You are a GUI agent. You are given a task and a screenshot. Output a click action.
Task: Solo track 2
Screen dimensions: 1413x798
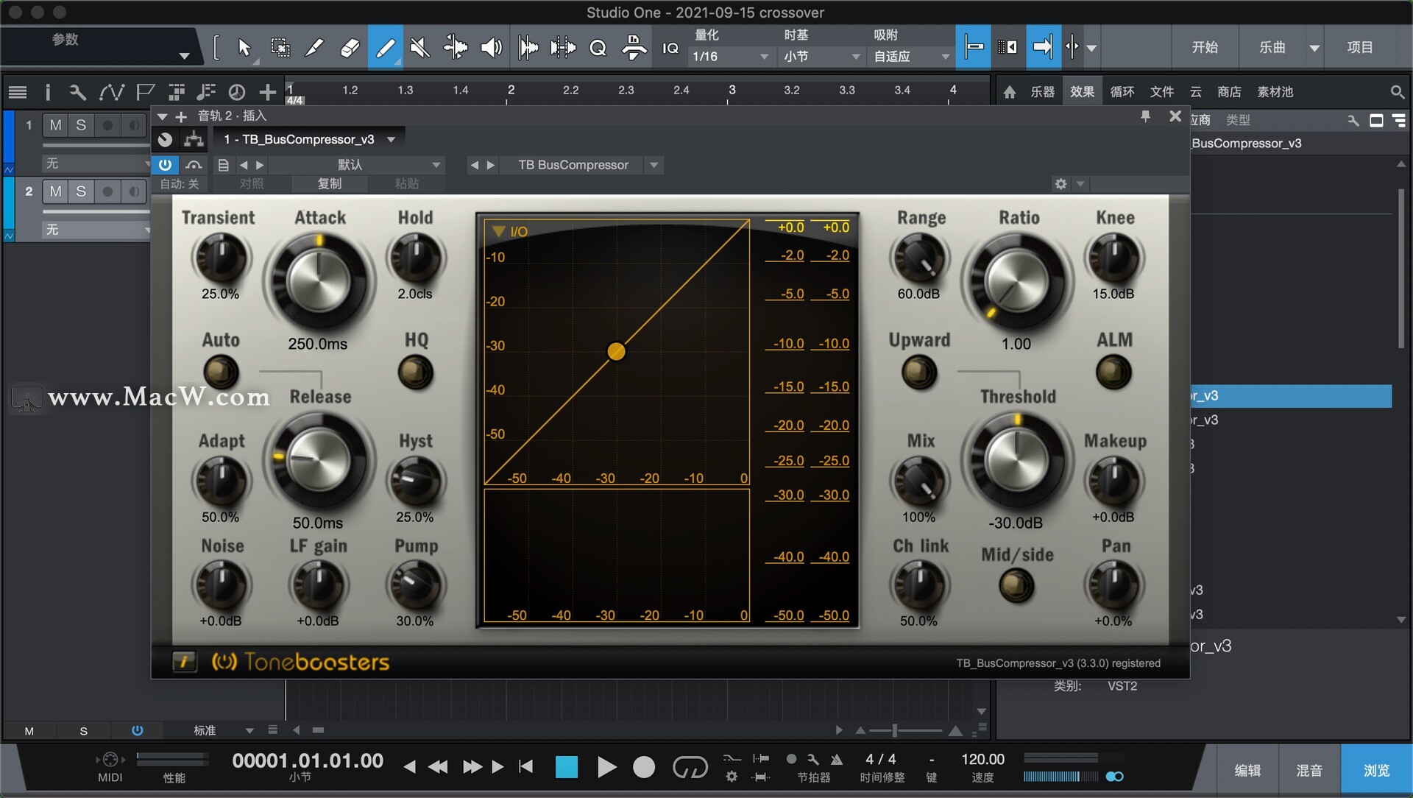pos(81,191)
